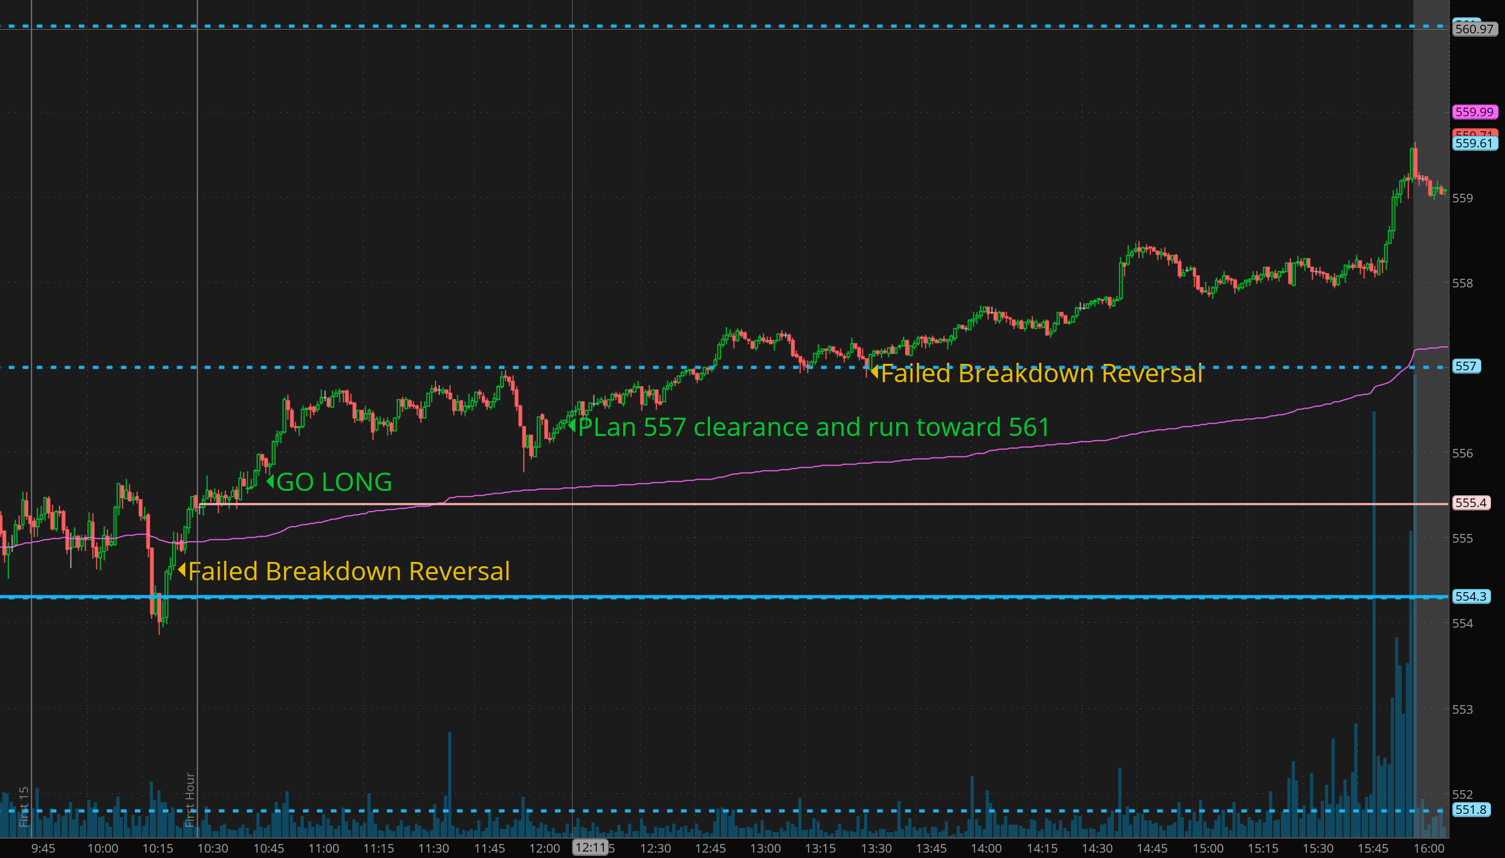The height and width of the screenshot is (858, 1505).
Task: Click the highlighted 12:11 time cursor label
Action: tap(590, 847)
